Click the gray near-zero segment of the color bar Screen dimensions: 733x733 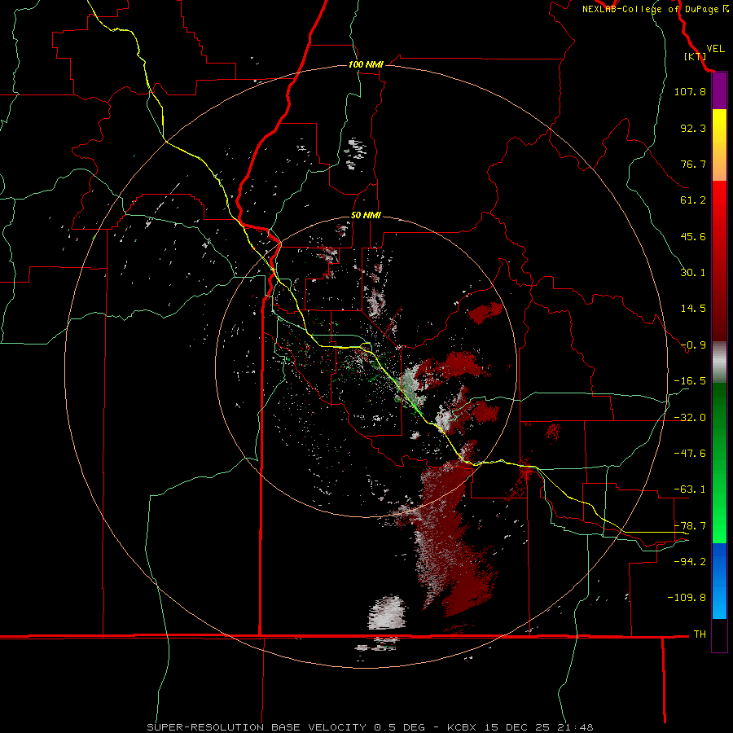pos(719,362)
